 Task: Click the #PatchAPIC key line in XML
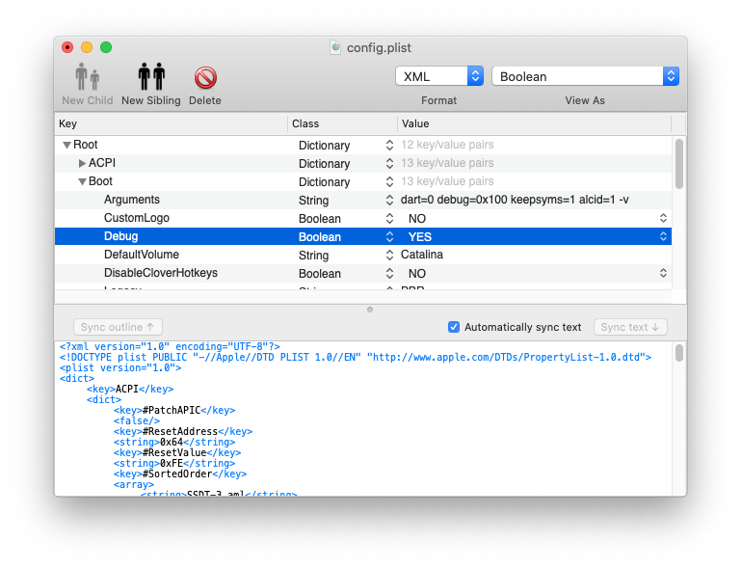(x=174, y=411)
